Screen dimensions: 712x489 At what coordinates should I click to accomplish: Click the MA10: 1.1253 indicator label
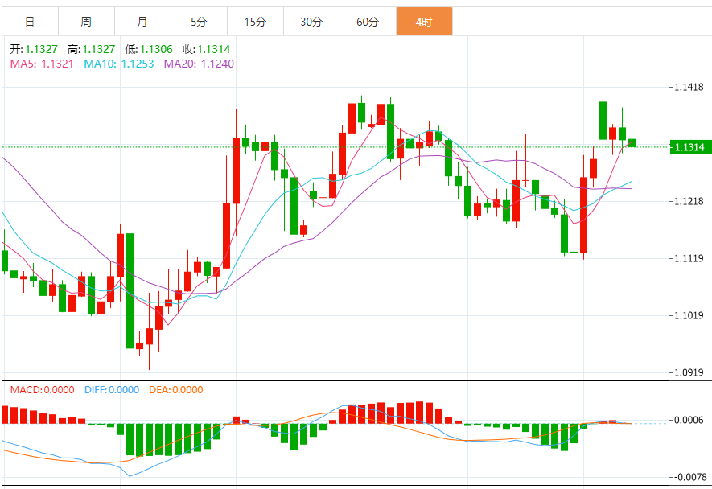tap(119, 64)
